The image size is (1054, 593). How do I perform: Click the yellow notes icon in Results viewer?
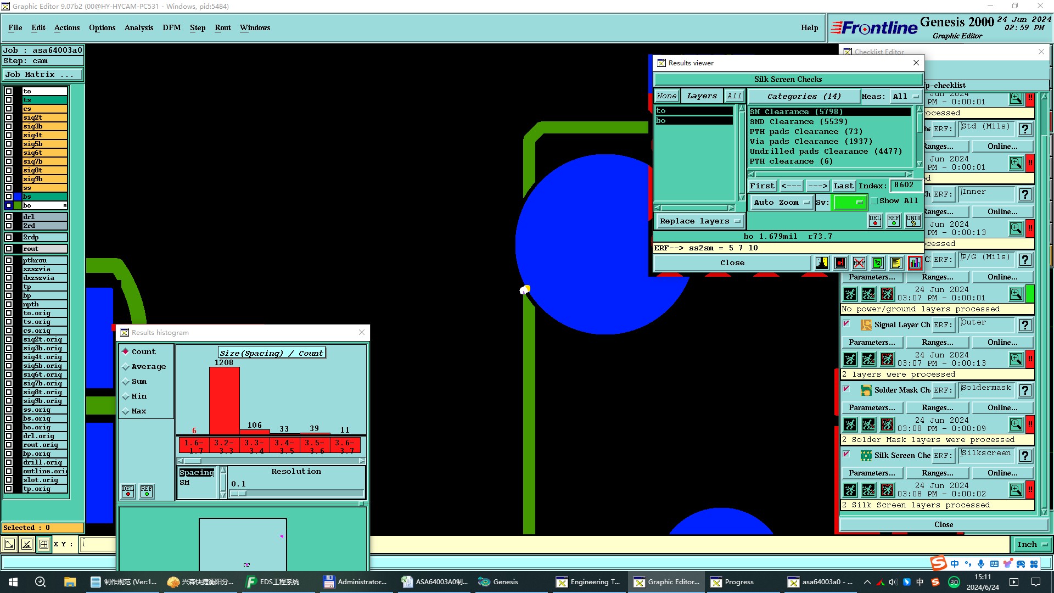[x=896, y=263]
